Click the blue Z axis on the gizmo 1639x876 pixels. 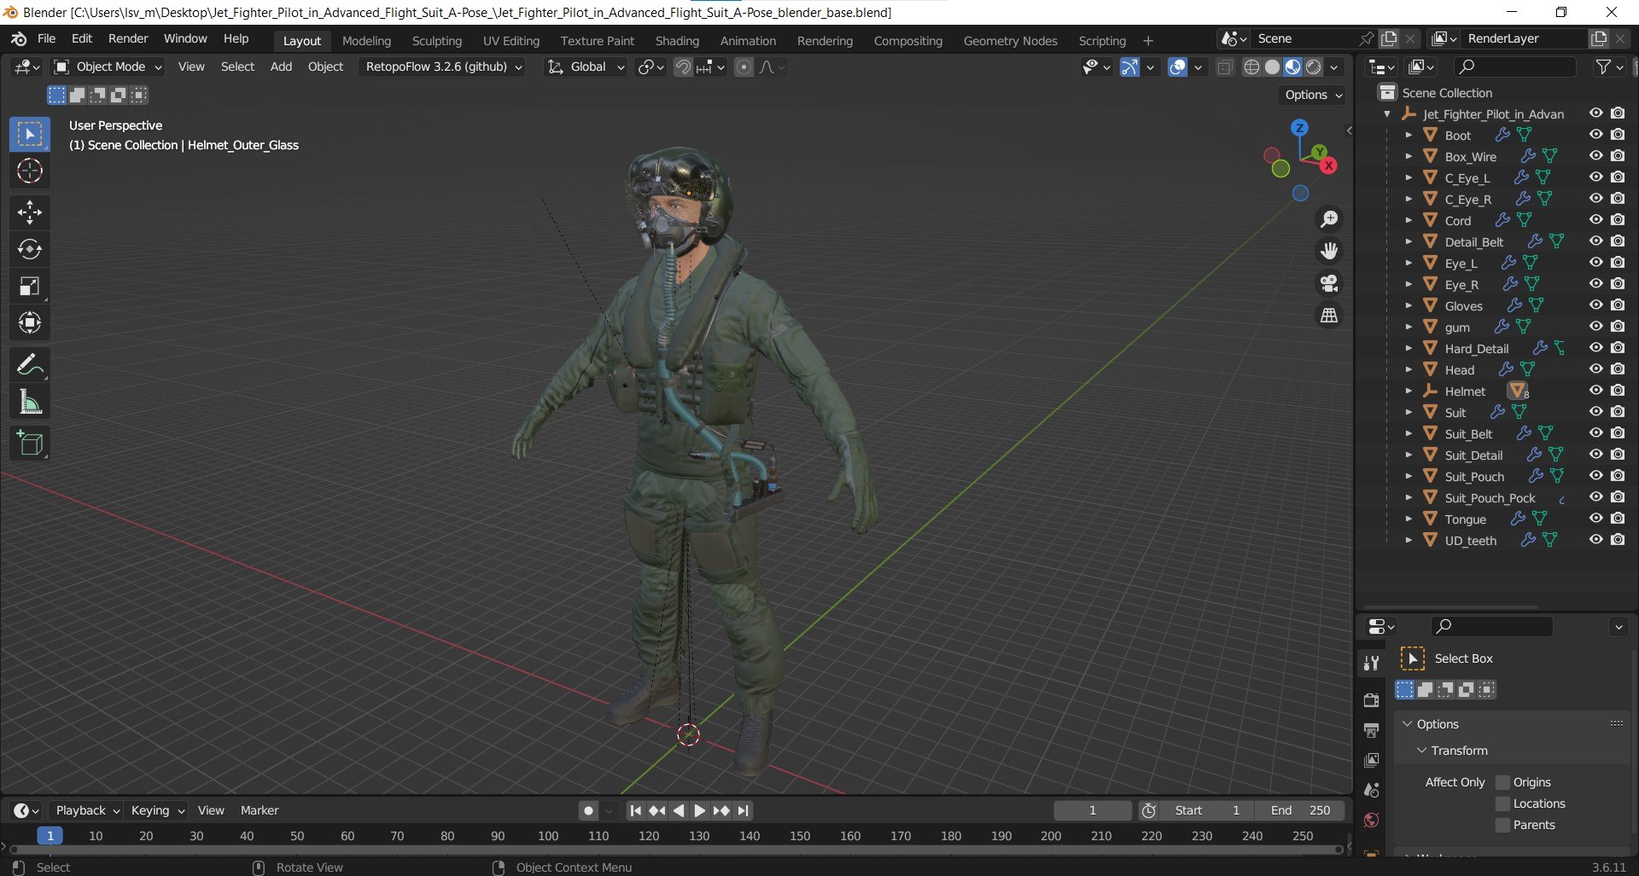(1299, 128)
